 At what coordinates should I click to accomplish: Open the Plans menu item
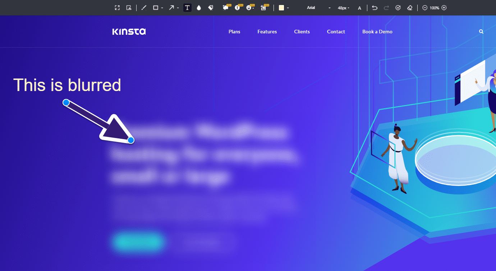coord(234,32)
